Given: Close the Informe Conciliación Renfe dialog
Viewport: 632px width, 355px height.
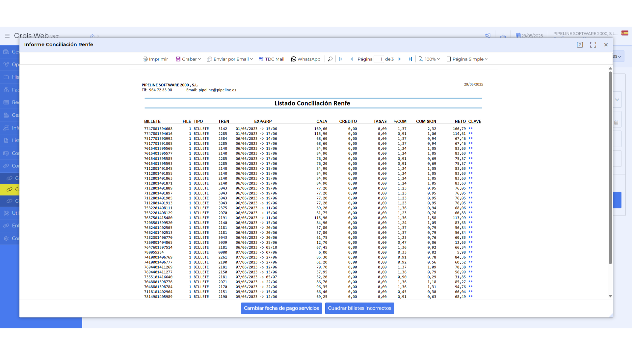Looking at the screenshot, I should pyautogui.click(x=606, y=45).
